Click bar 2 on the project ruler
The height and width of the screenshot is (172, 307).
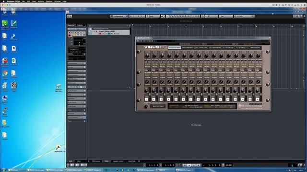tap(151, 26)
